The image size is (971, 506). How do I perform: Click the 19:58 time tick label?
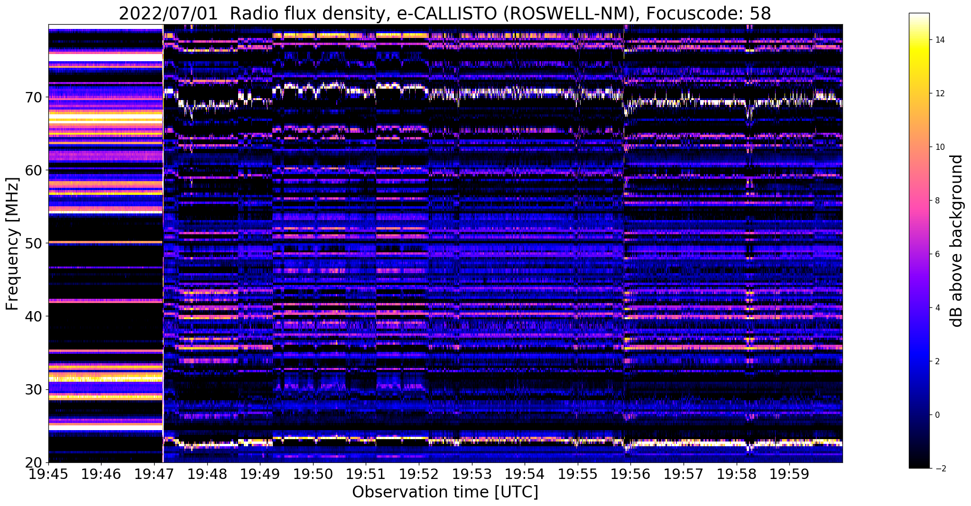click(737, 474)
